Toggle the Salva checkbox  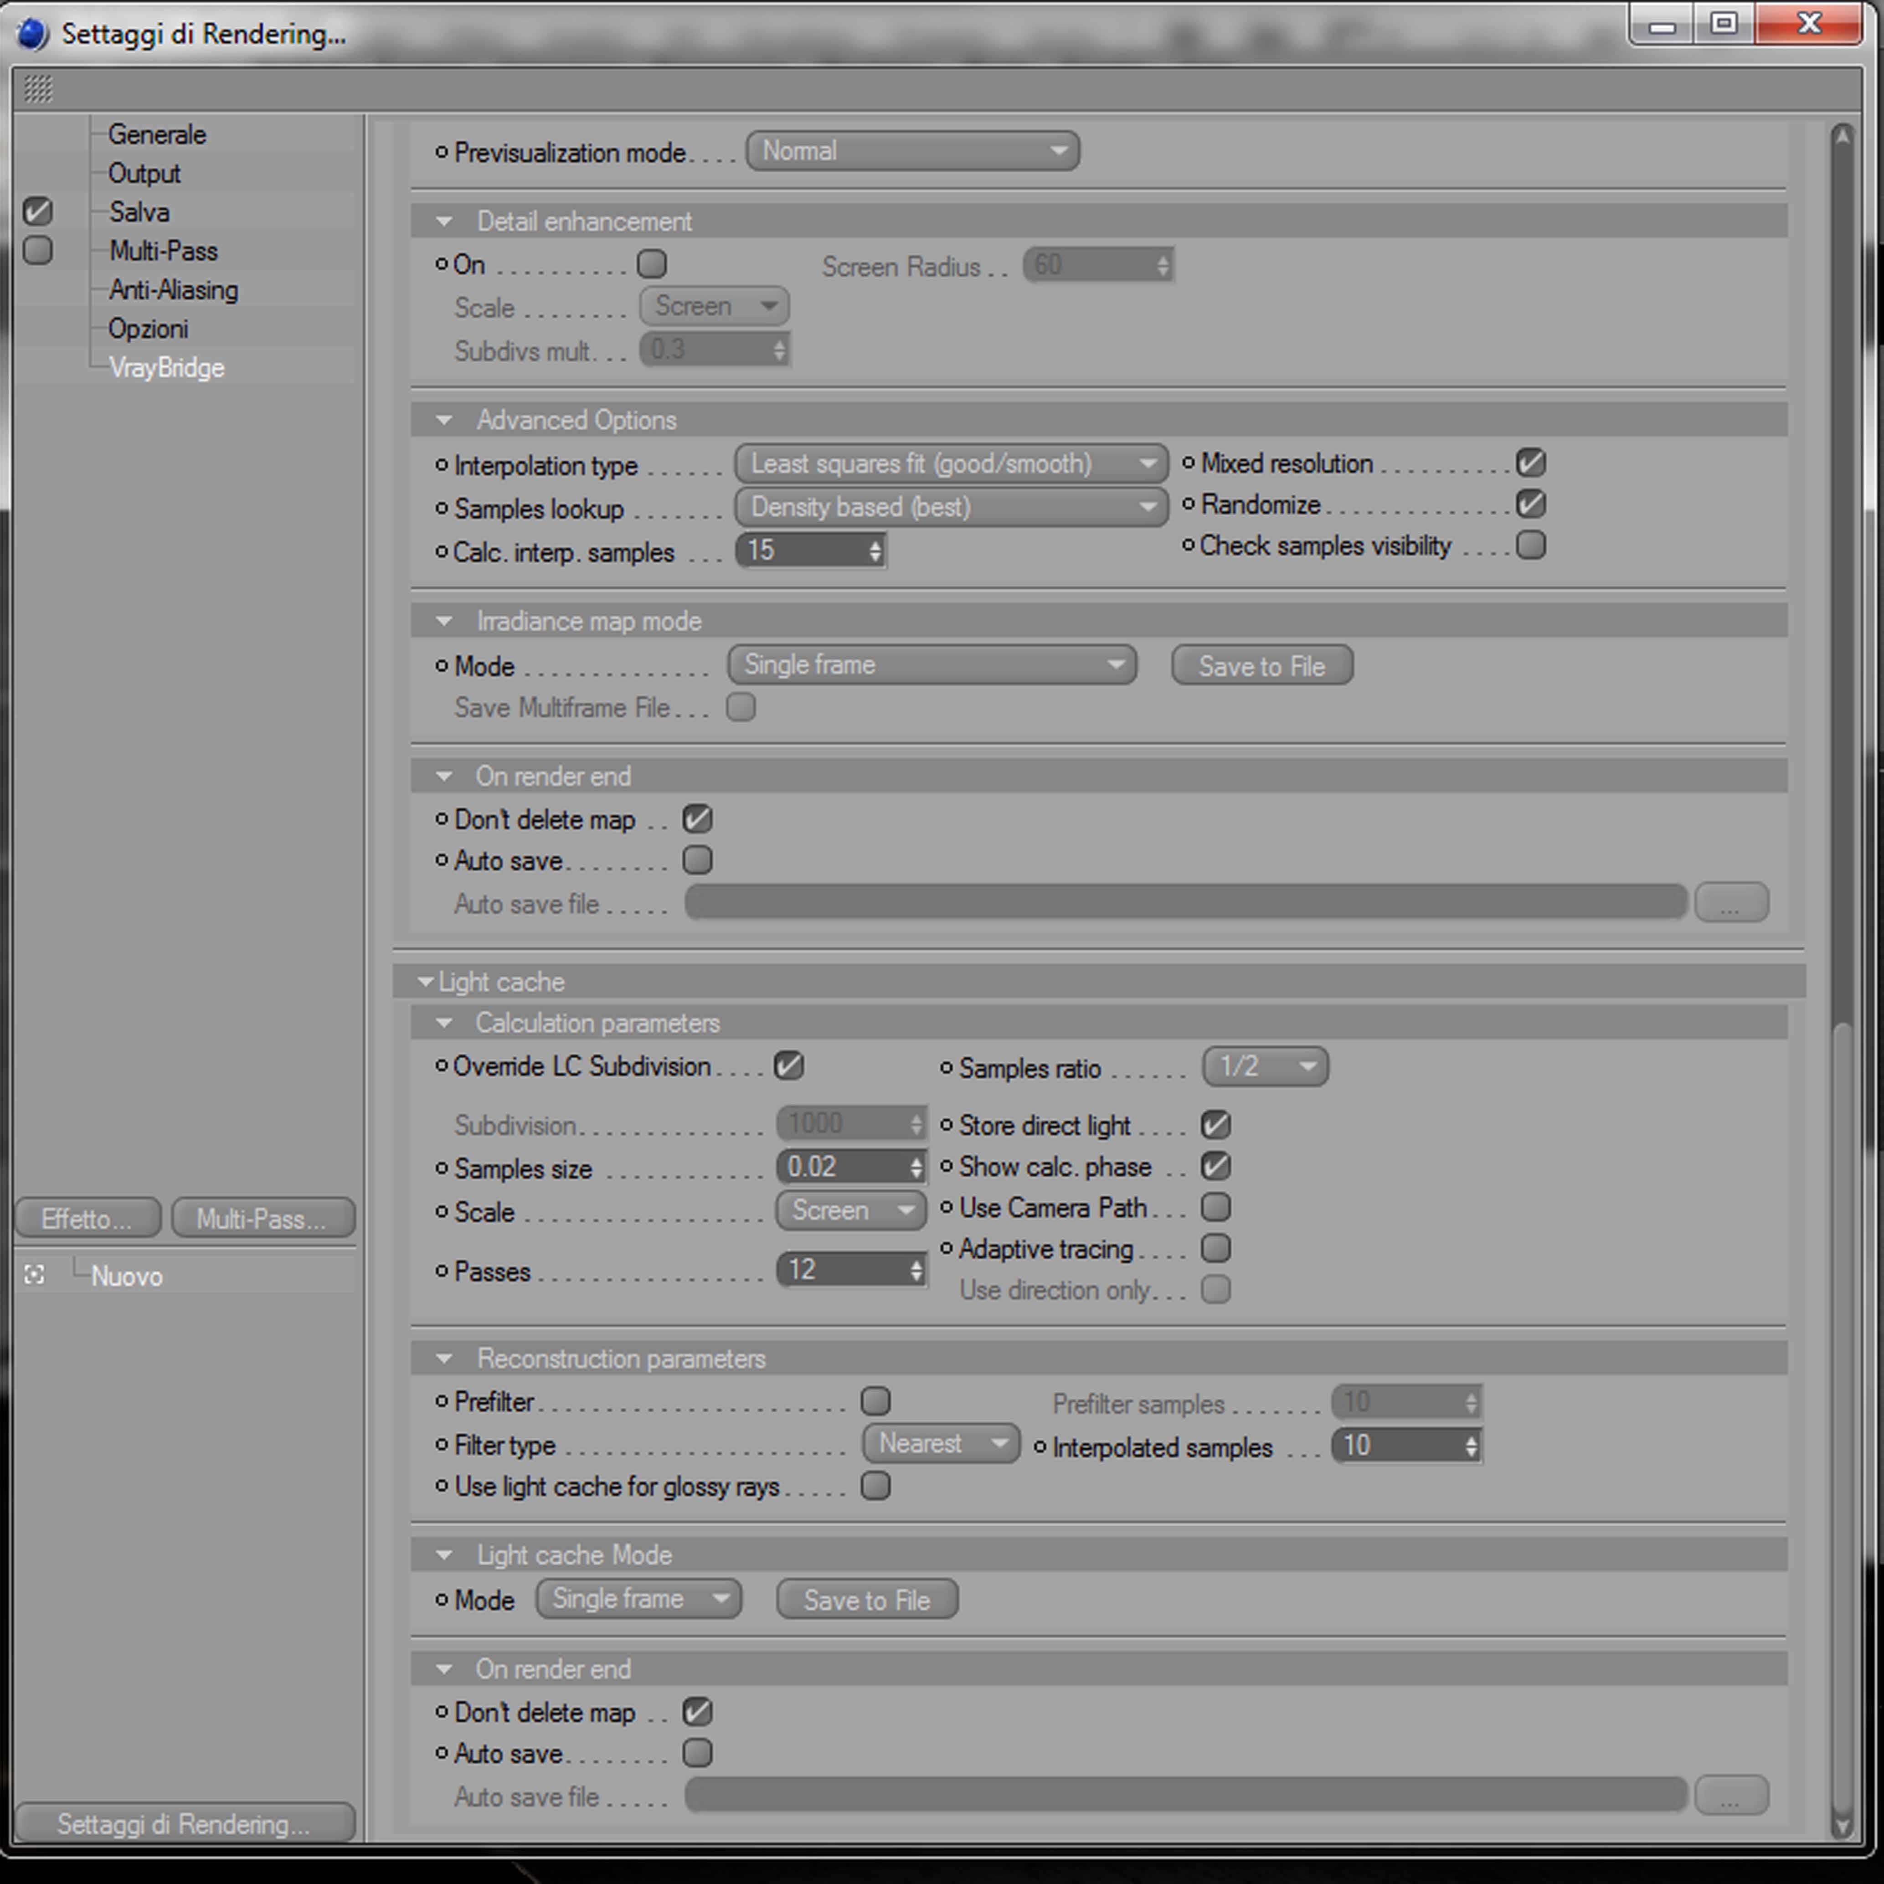tap(38, 211)
